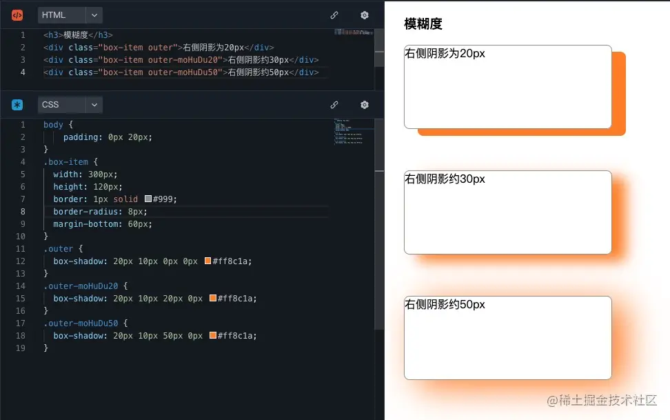This screenshot has width=670, height=420.
Task: Open CSS panel settings gear
Action: point(365,105)
